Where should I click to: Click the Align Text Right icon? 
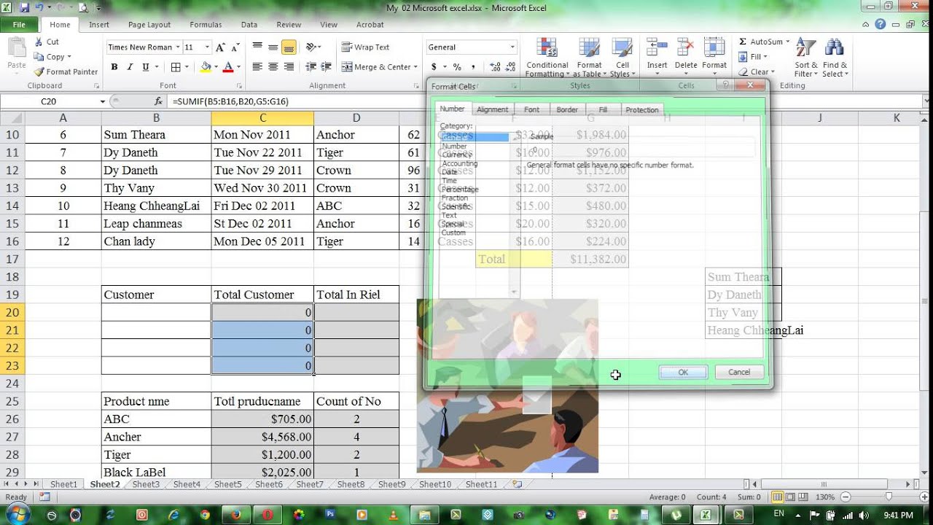[x=289, y=67]
